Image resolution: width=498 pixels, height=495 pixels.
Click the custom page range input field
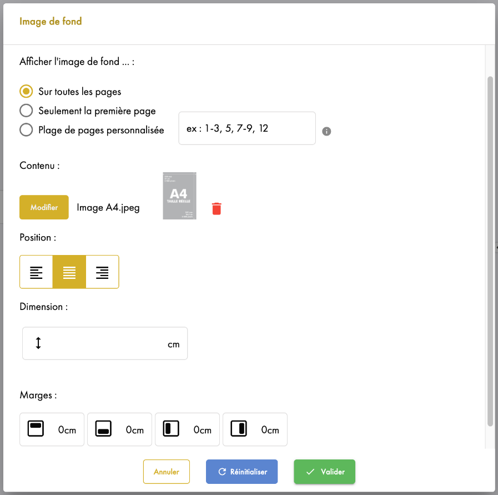point(247,128)
